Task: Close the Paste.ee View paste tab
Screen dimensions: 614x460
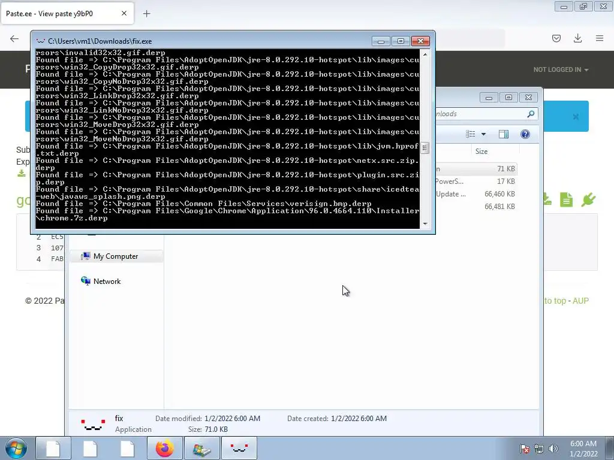Action: click(x=124, y=13)
